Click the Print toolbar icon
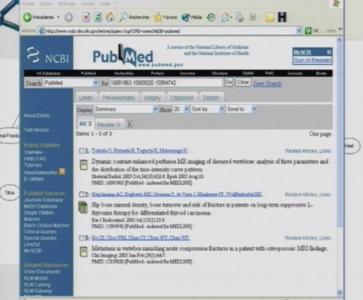Image resolution: width=363 pixels, height=300 pixels. coord(239,17)
